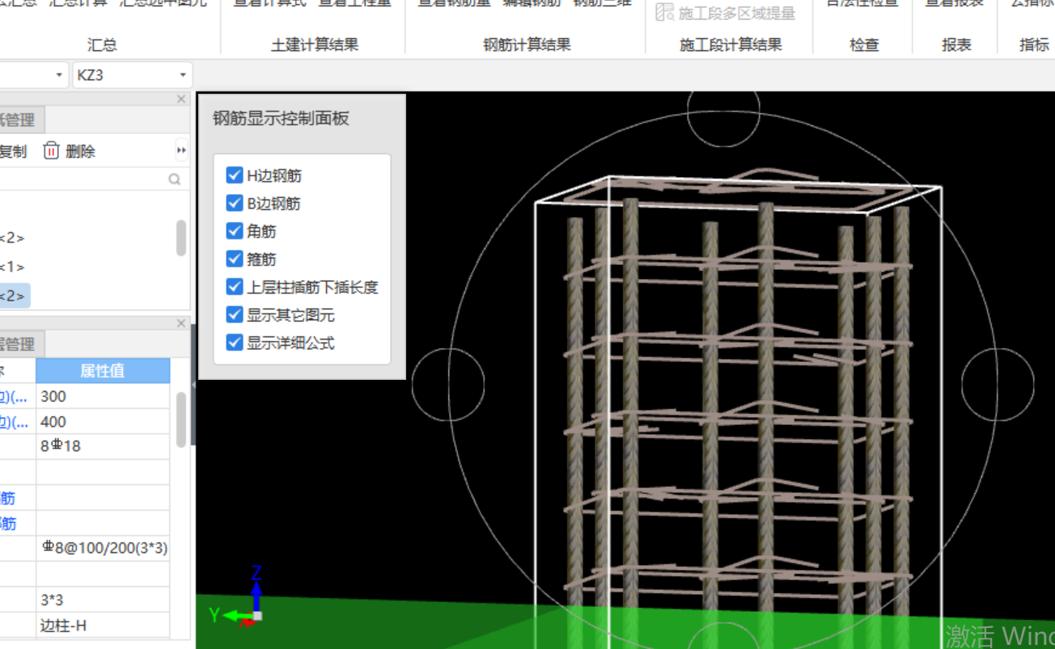Click the search magnifier icon in component list

(x=175, y=179)
